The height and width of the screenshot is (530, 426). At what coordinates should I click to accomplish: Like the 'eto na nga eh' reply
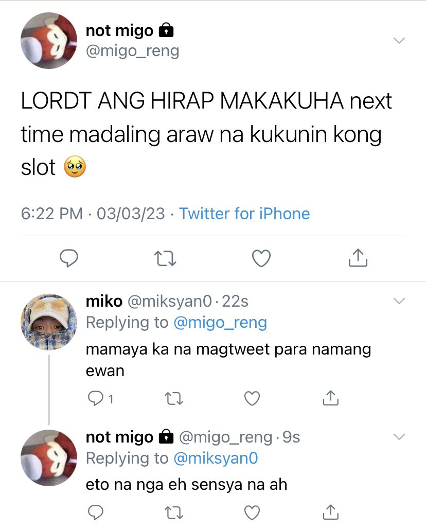(252, 513)
